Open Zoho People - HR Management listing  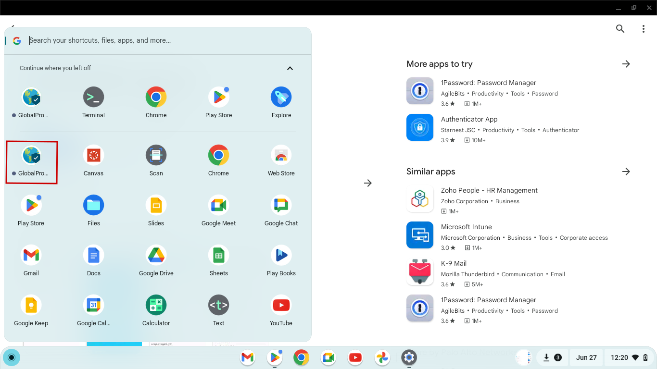pos(518,200)
